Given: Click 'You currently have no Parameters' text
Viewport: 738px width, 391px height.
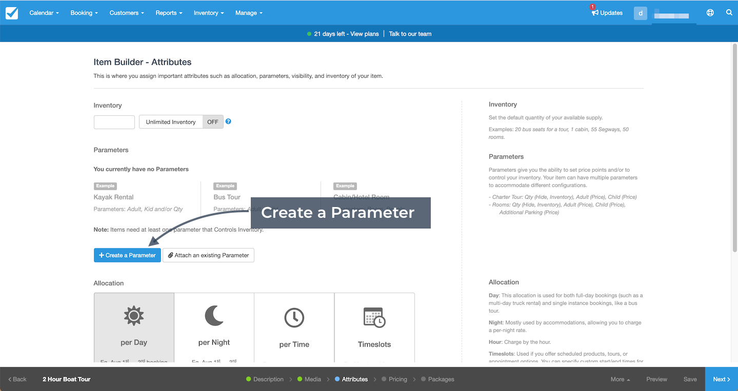Looking at the screenshot, I should click(141, 169).
